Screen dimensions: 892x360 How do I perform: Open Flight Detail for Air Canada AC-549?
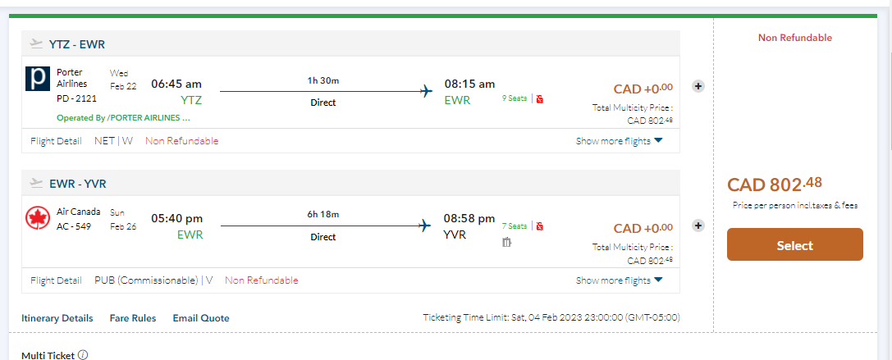click(56, 280)
